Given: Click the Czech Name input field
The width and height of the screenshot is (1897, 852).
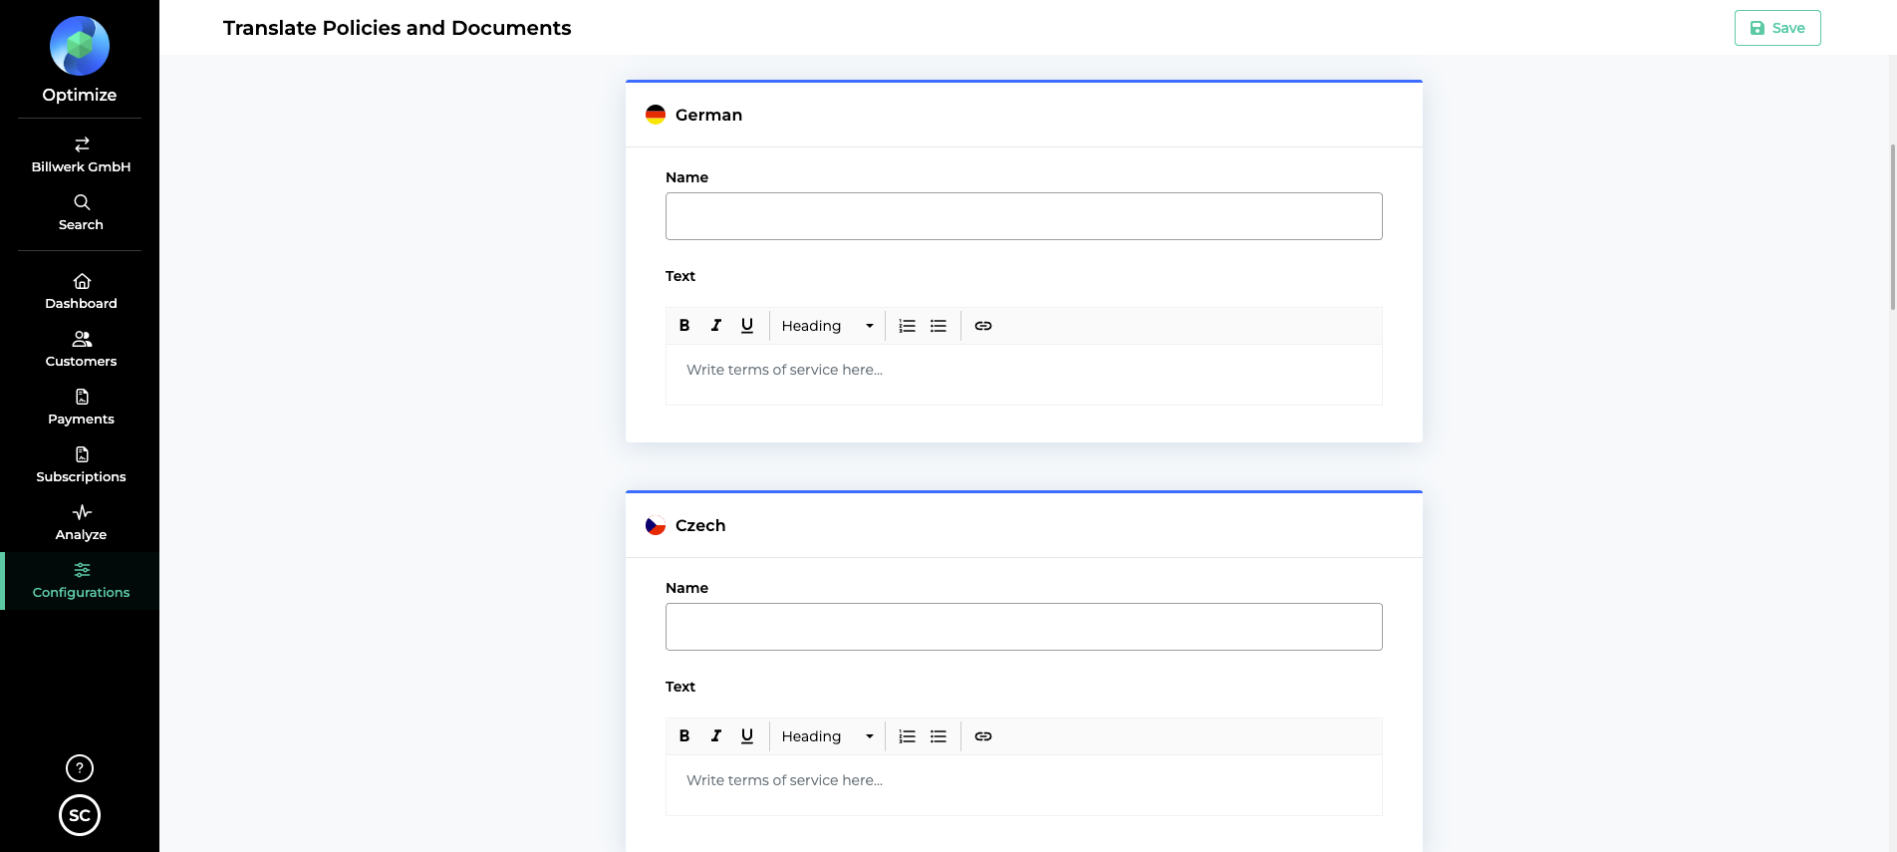Looking at the screenshot, I should click(1024, 627).
